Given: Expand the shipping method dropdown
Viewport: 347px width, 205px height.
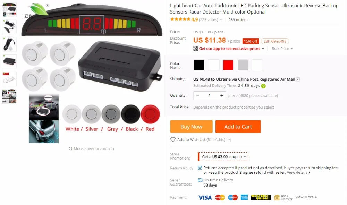Looking at the screenshot, I should point(298,79).
